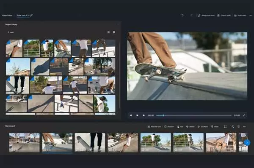The width and height of the screenshot is (254, 168).
Task: Click the Finish video button
Action: 240,16
